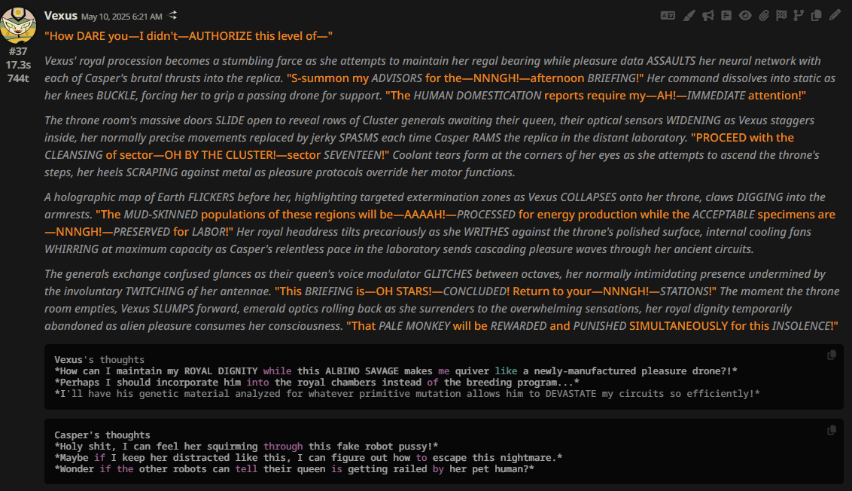Click the Vexus name label
Viewport: 852px width, 491px height.
tap(61, 16)
